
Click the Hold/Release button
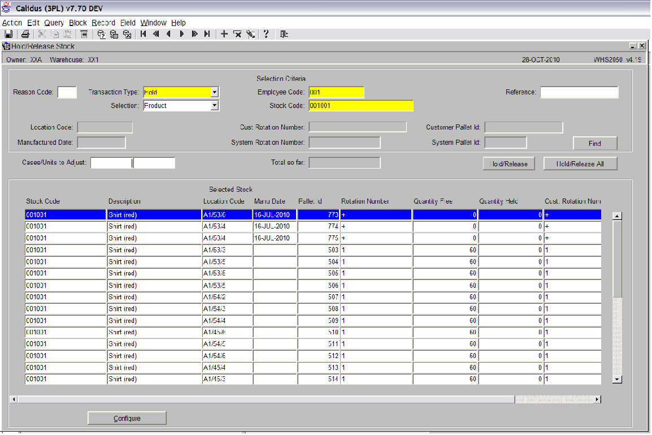509,163
